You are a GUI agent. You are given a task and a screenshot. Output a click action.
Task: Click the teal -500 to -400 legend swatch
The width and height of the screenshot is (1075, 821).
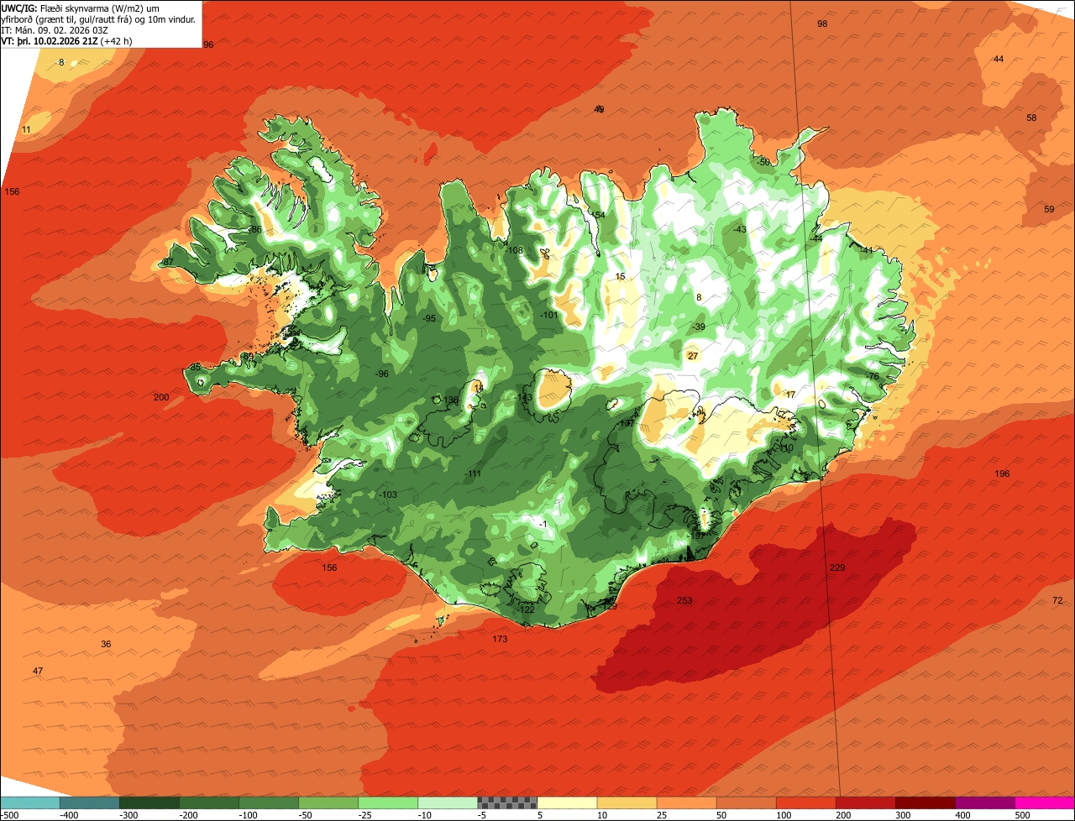pyautogui.click(x=29, y=803)
